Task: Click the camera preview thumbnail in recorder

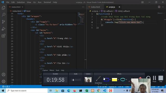Action: click(88, 80)
